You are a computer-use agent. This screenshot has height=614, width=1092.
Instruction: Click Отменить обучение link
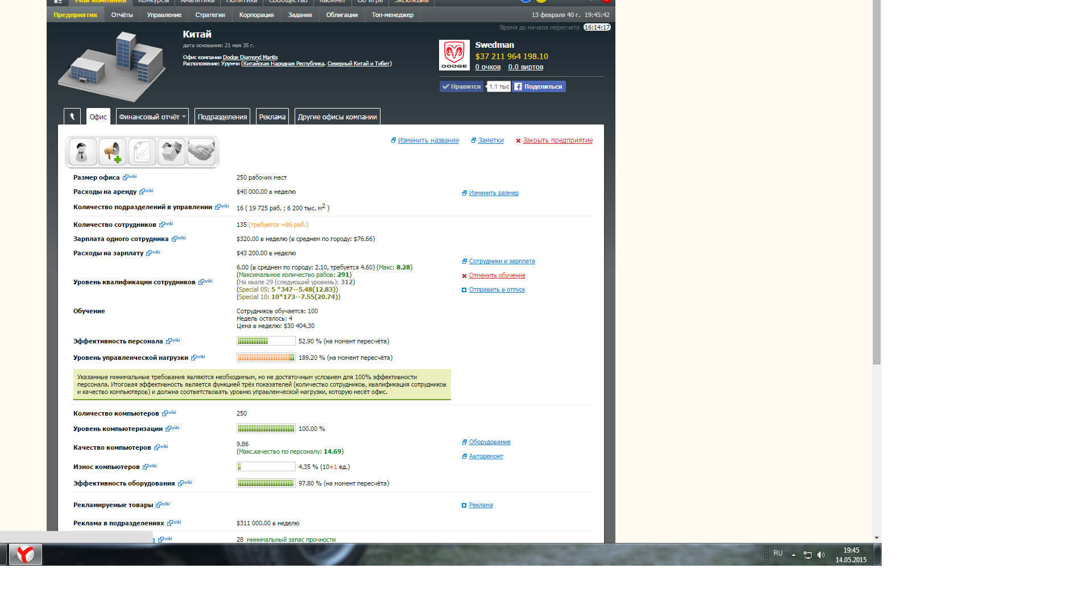coord(497,276)
